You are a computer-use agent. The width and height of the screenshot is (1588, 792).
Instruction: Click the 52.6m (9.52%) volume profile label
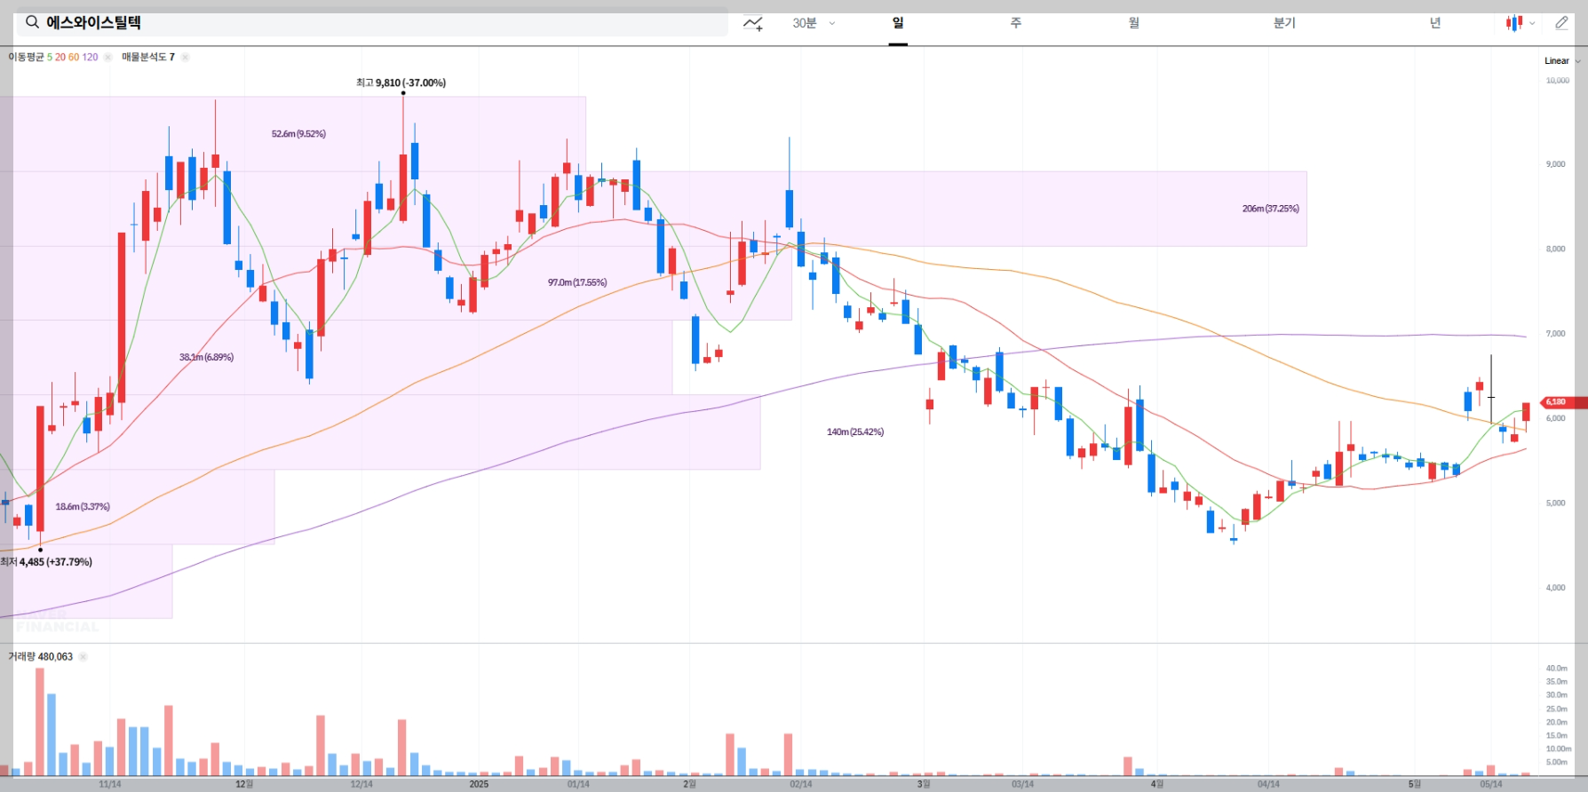(x=298, y=134)
